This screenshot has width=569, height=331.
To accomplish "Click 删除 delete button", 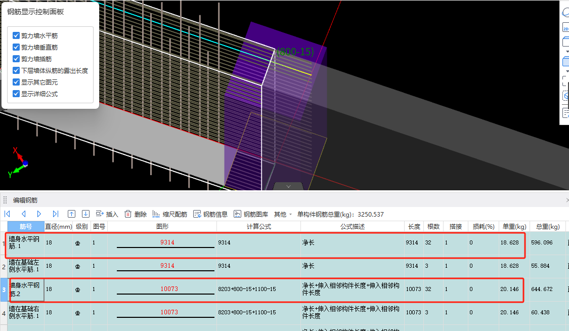I will [136, 214].
